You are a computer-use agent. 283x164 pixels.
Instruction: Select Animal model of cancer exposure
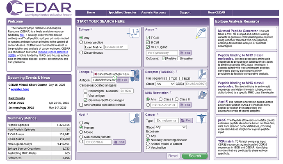[148, 143]
